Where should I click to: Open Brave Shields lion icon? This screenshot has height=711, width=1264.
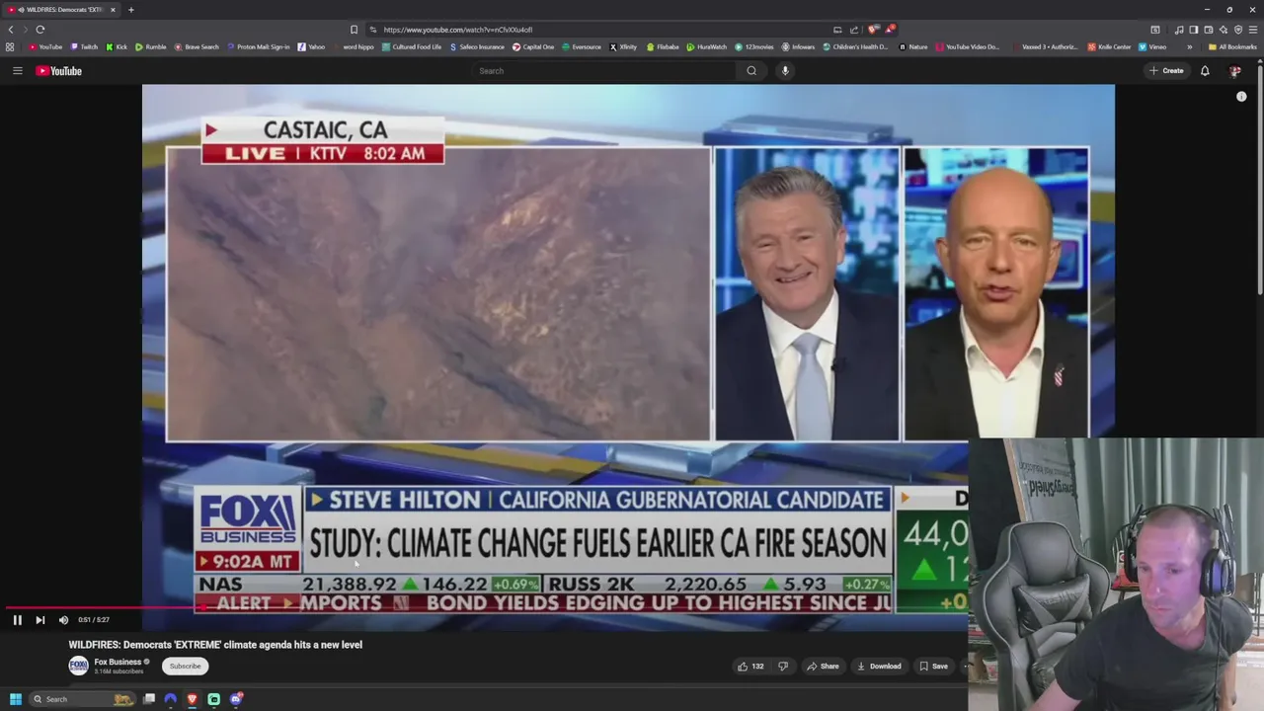tap(874, 30)
